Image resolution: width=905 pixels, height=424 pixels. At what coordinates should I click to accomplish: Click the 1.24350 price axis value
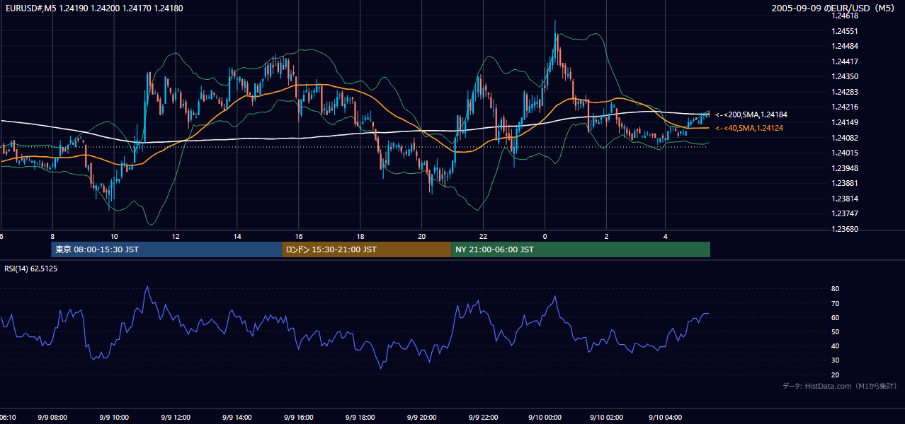pos(844,76)
